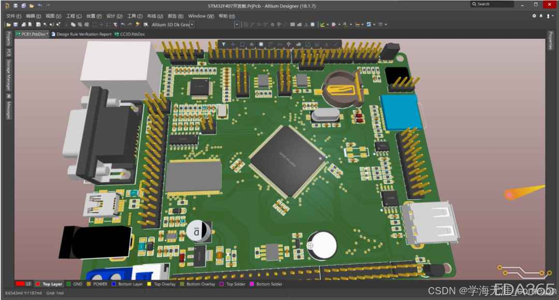Open the user account icon dropdown
The width and height of the screenshot is (559, 300).
[549, 16]
